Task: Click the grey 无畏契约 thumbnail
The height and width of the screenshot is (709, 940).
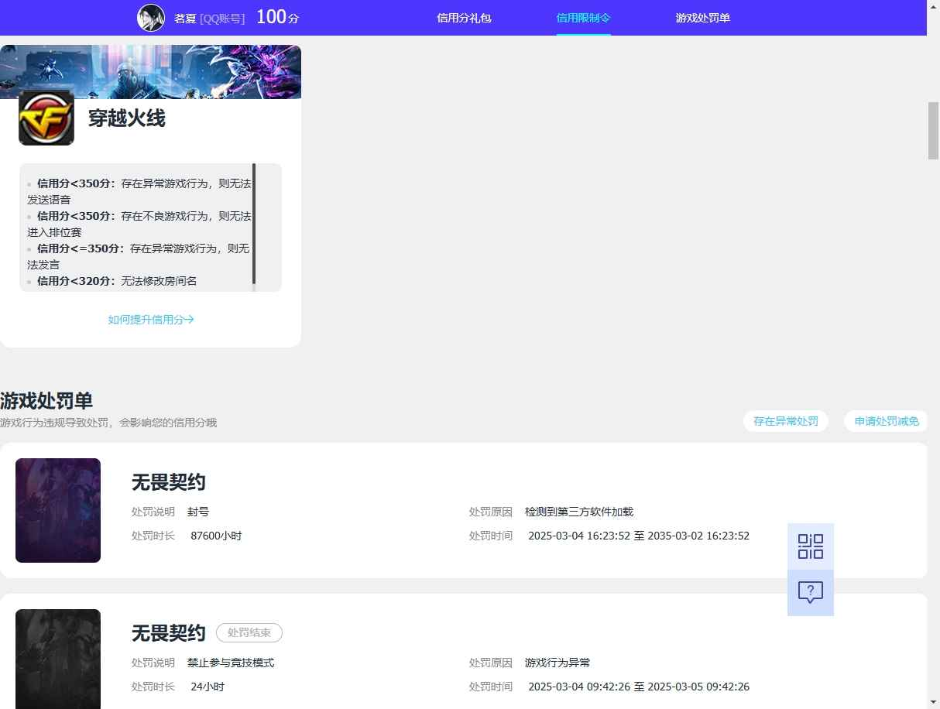Action: click(x=58, y=659)
